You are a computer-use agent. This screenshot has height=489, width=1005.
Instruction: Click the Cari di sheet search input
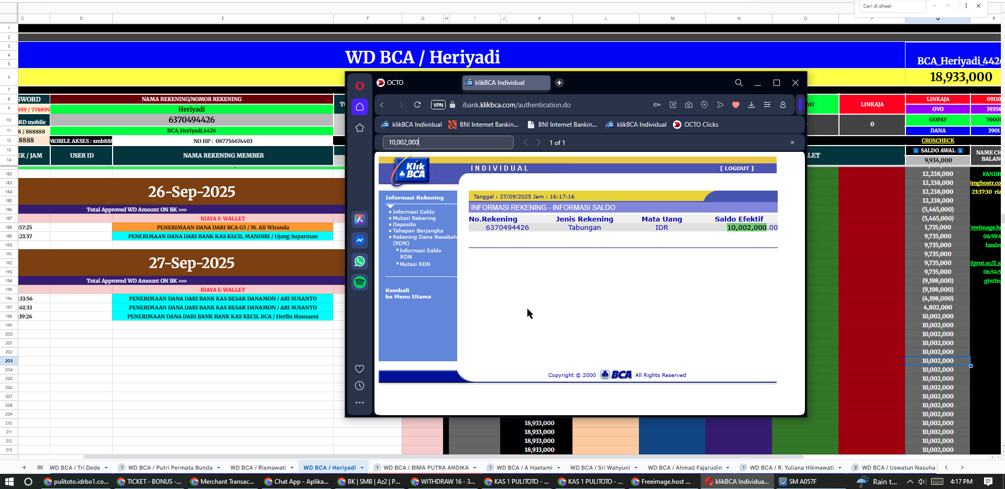tap(892, 6)
